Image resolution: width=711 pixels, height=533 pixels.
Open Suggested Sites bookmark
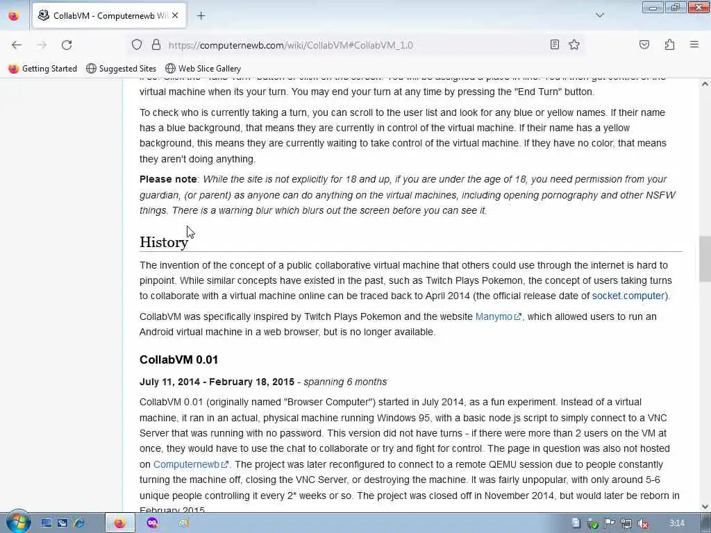pos(121,69)
